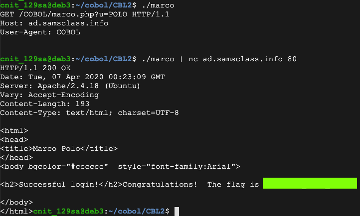
Task: Click the cursor block at the last prompt
Action: 176,212
